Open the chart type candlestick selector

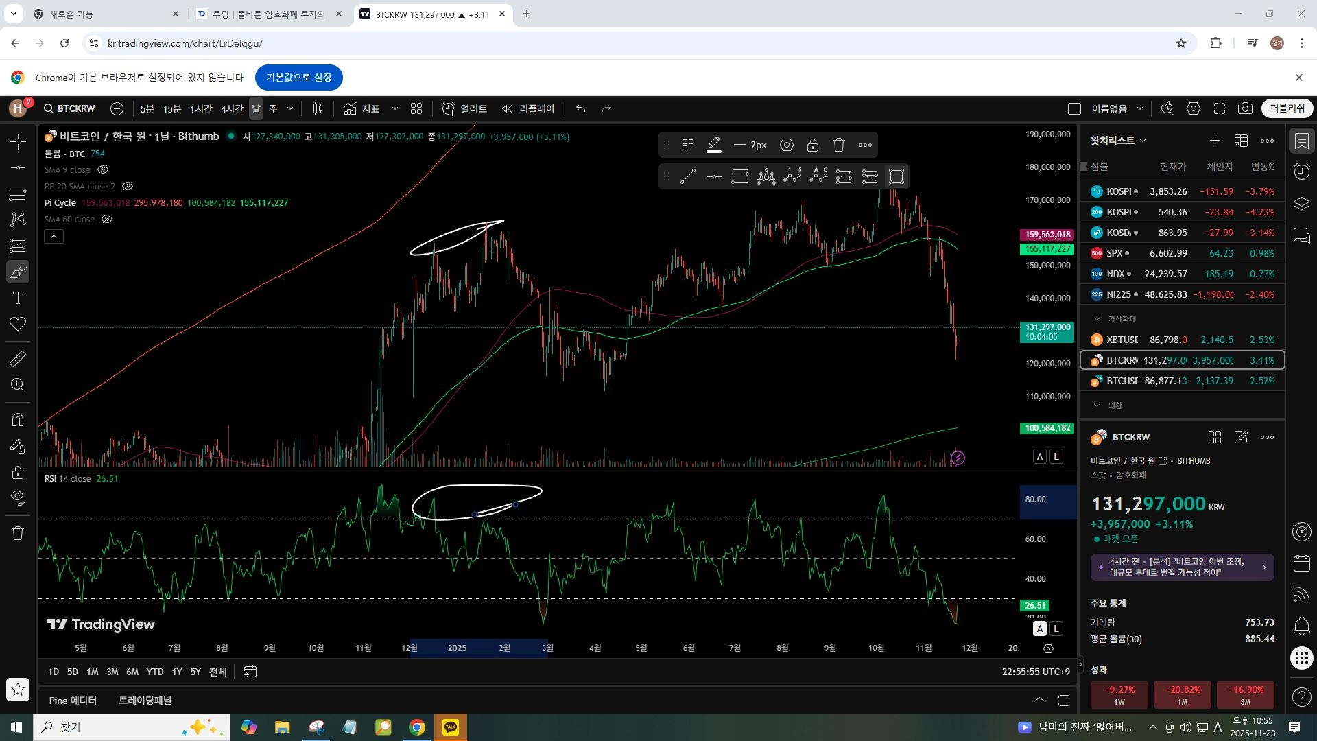tap(318, 108)
